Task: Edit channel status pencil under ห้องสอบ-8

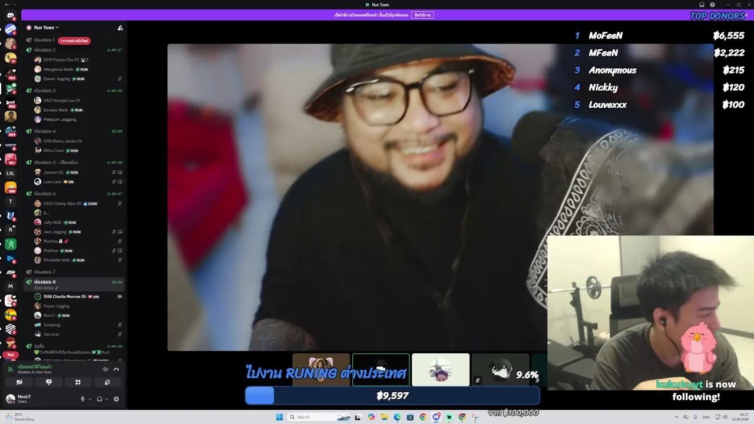Action: point(57,287)
